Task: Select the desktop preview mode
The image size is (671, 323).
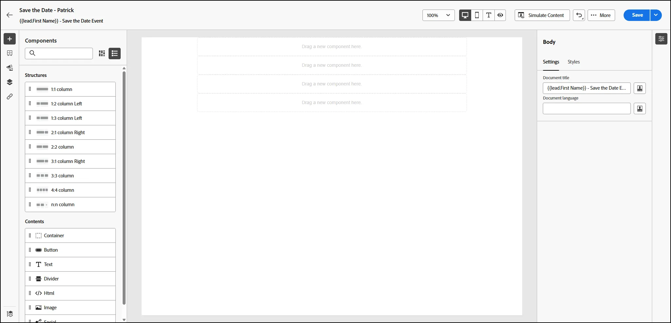Action: [465, 15]
